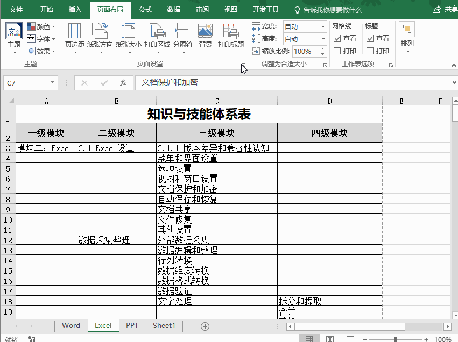The image size is (458, 342).
Task: Click the next sheet navigation arrow
Action: click(x=31, y=326)
